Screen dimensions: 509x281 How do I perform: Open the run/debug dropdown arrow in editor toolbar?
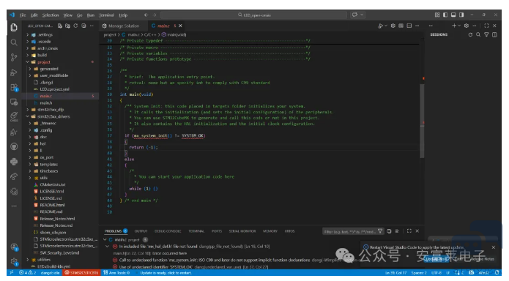coord(386,26)
